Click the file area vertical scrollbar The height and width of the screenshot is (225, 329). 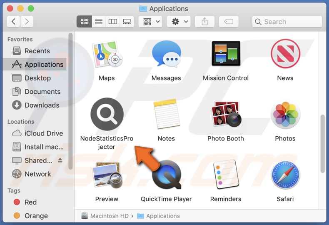point(323,144)
